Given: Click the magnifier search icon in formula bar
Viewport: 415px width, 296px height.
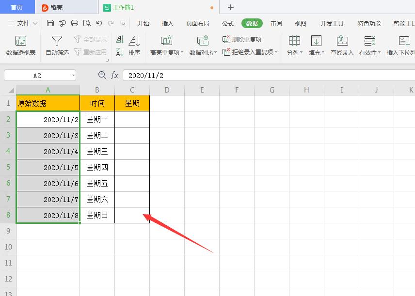Looking at the screenshot, I should (x=102, y=76).
